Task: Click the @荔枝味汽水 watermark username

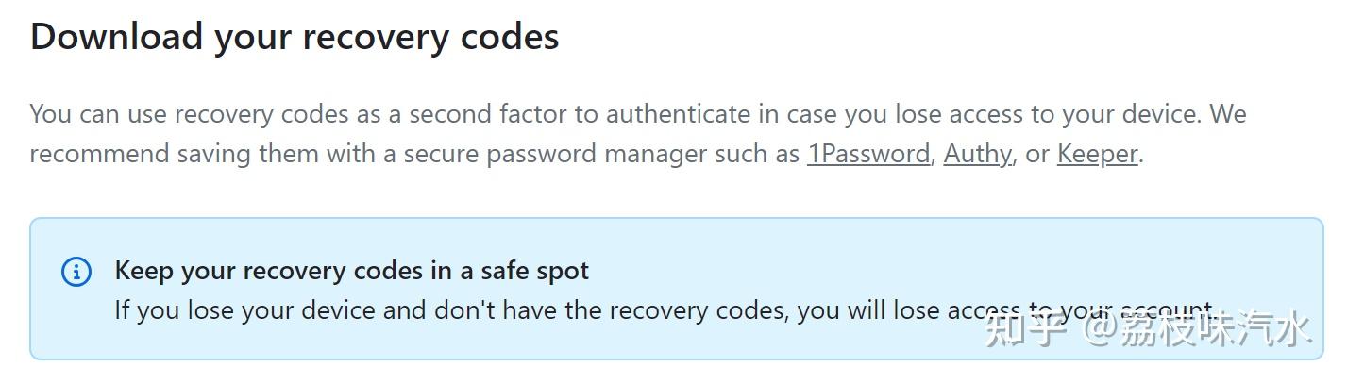Action: [x=1198, y=330]
